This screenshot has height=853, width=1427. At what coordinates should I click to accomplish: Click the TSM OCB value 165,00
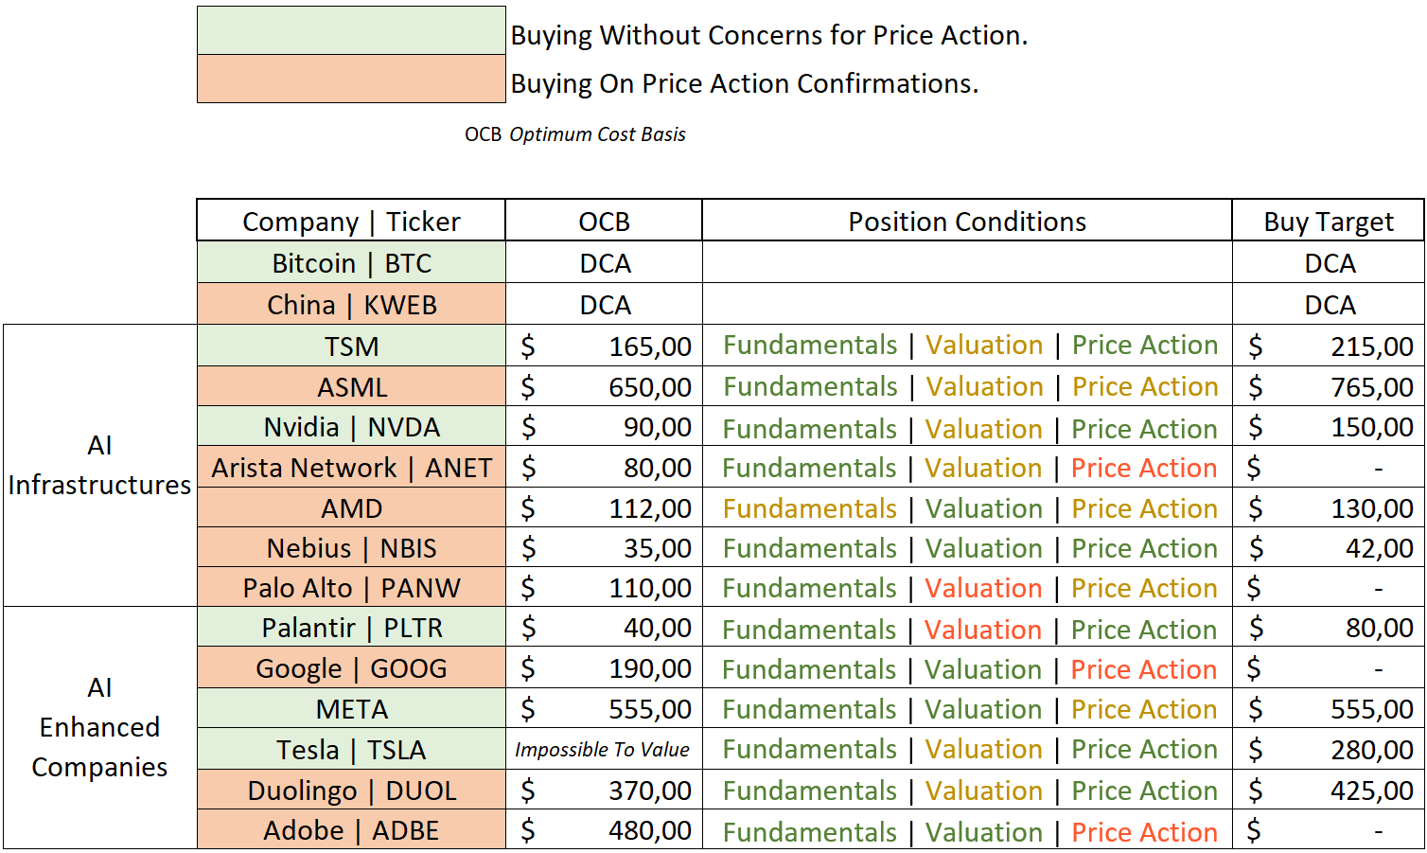click(649, 347)
